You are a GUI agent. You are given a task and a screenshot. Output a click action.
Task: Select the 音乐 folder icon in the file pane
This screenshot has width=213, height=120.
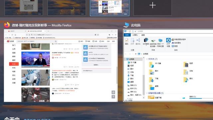pyautogui.click(x=186, y=80)
